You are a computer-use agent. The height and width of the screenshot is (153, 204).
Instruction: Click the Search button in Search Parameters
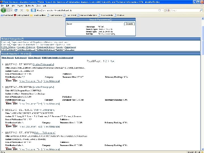coord(129,24)
